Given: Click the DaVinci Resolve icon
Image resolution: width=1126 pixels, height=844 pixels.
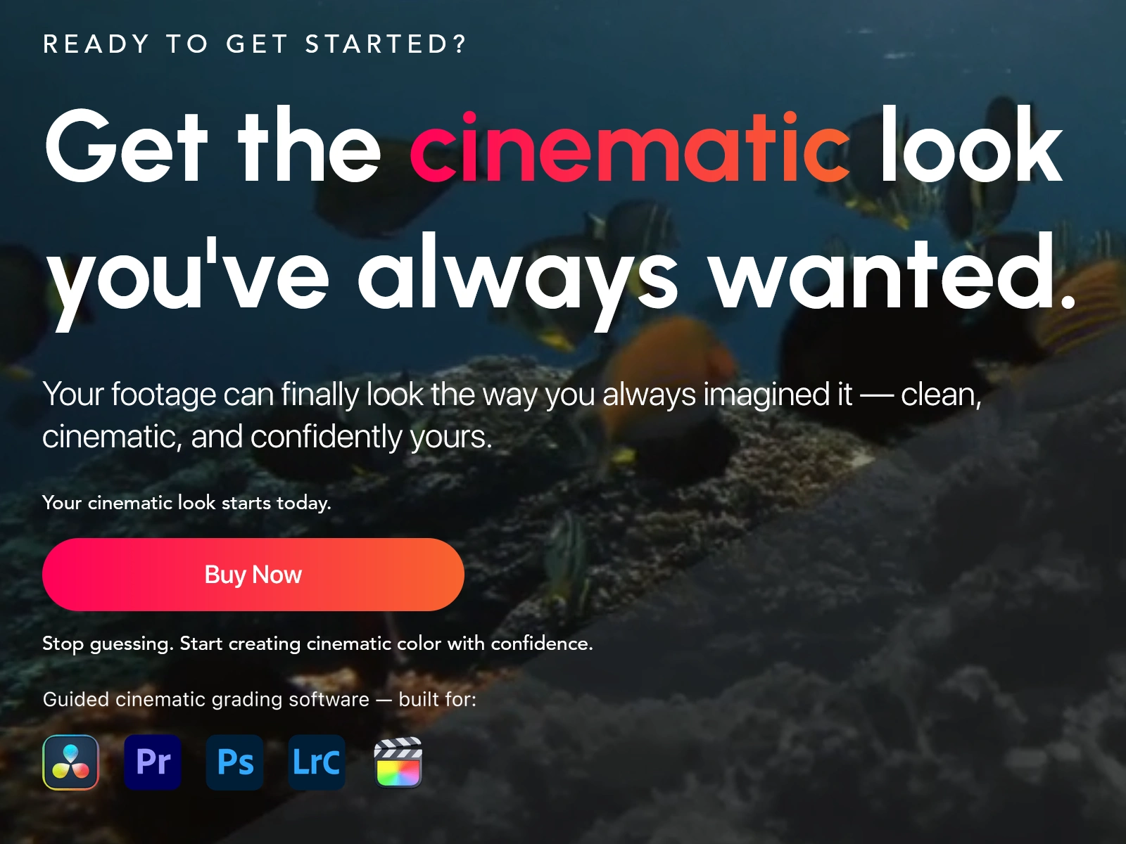Looking at the screenshot, I should (x=71, y=762).
